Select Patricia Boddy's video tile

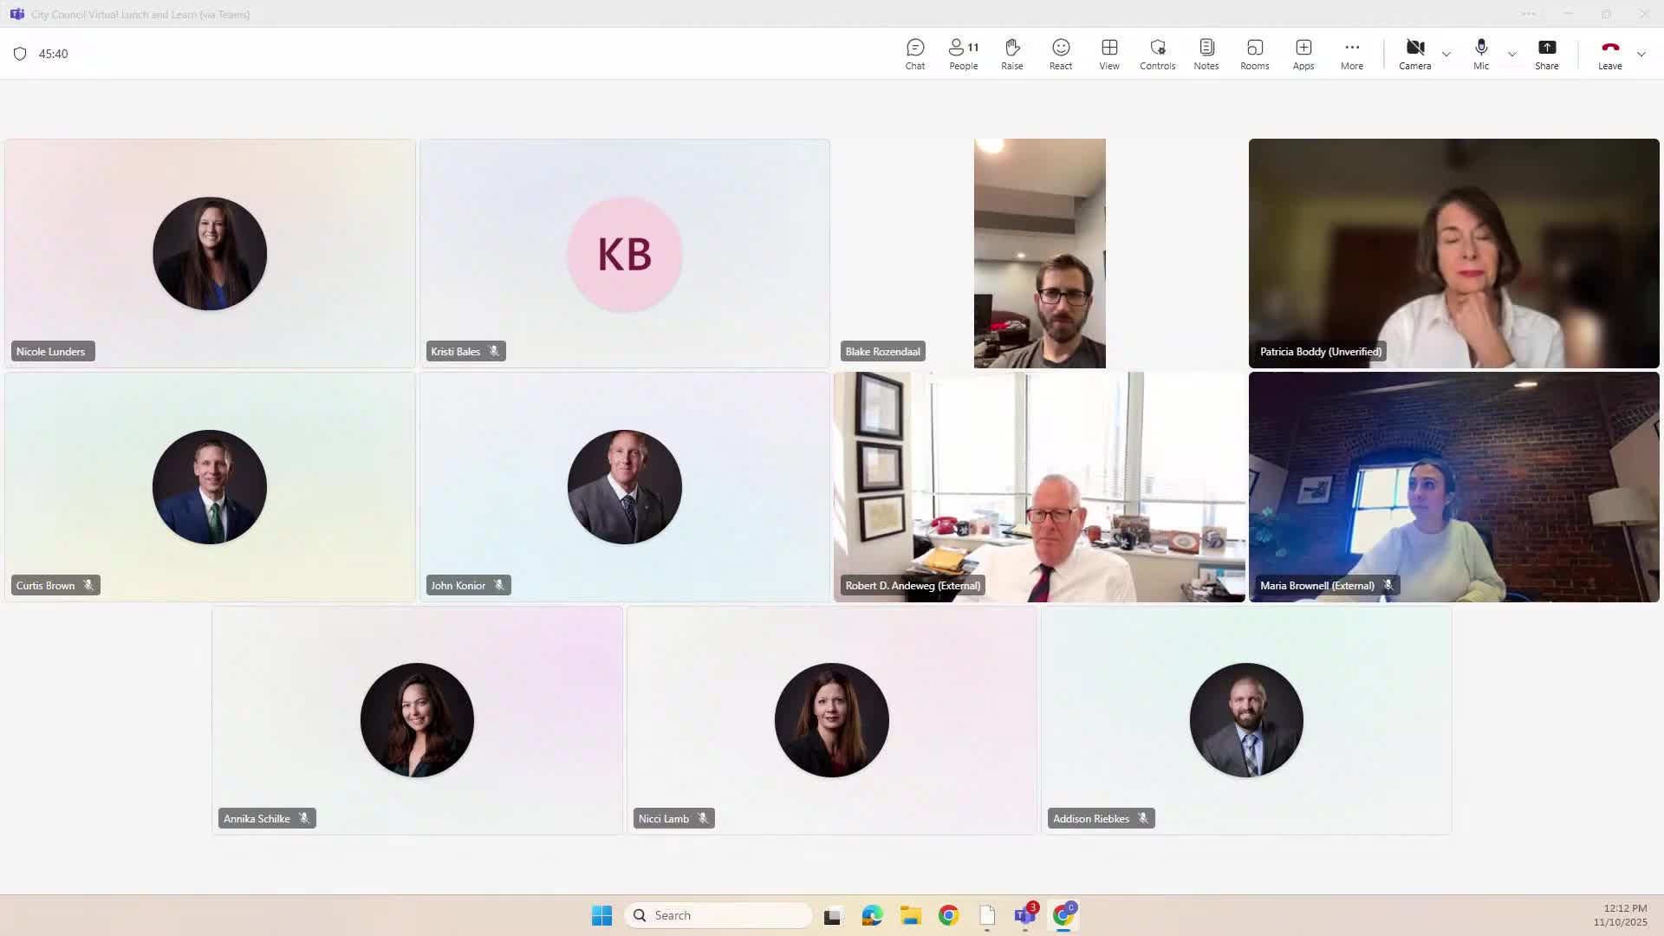(1453, 253)
